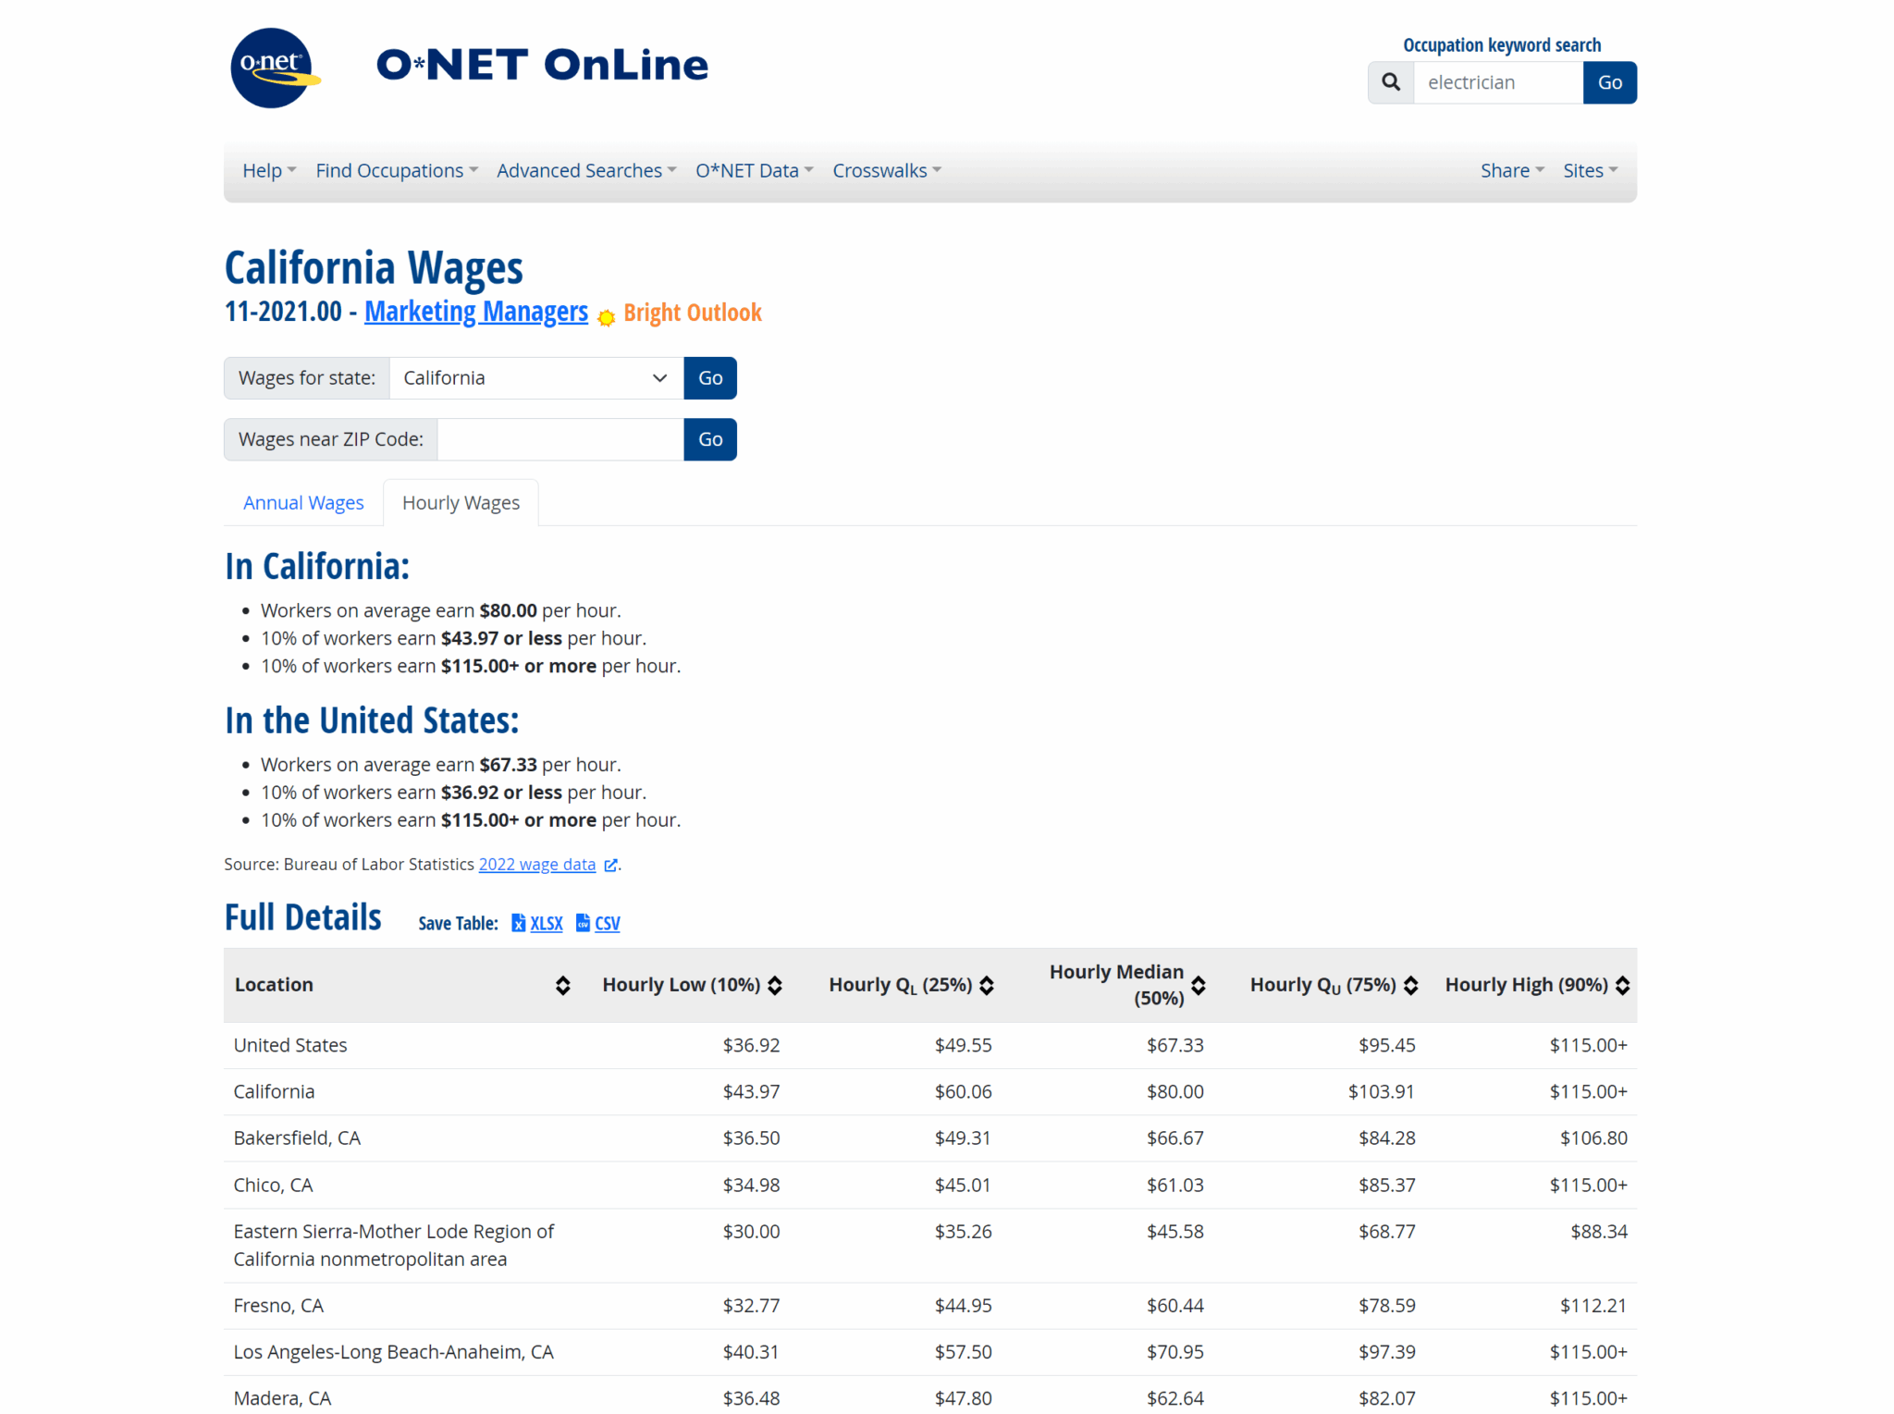This screenshot has width=1894, height=1414.
Task: Click the XLSX file icon
Action: 519,923
